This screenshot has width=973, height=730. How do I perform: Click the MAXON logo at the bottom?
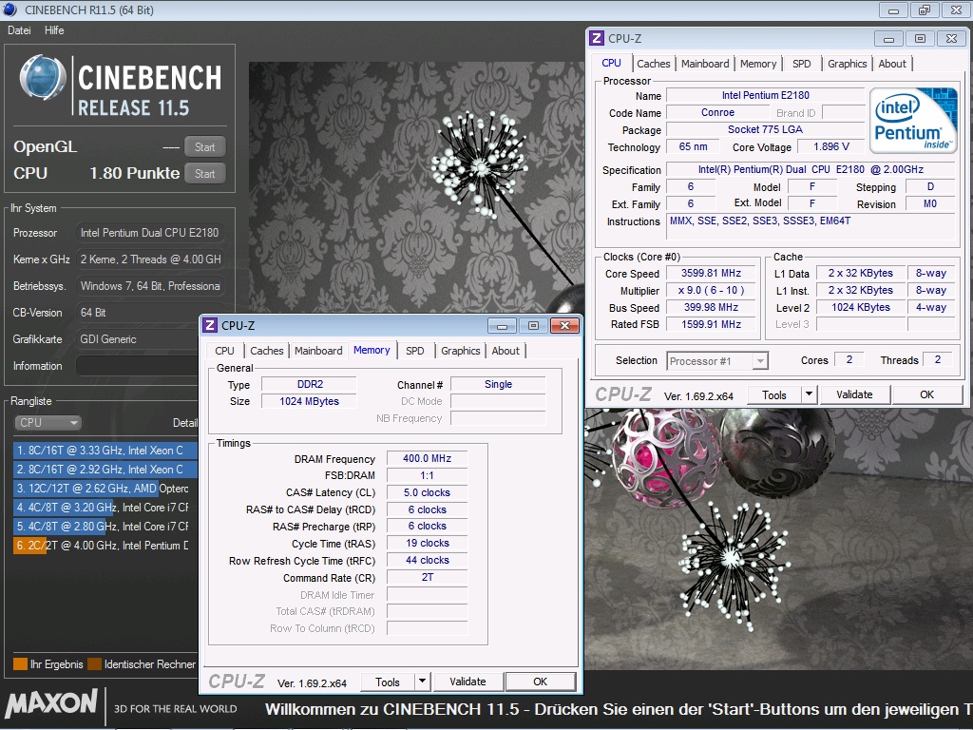click(x=51, y=703)
